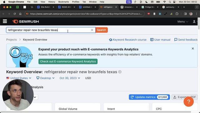Click the Global Volume card label
Screen dimensions: 200x113
coord(68,109)
